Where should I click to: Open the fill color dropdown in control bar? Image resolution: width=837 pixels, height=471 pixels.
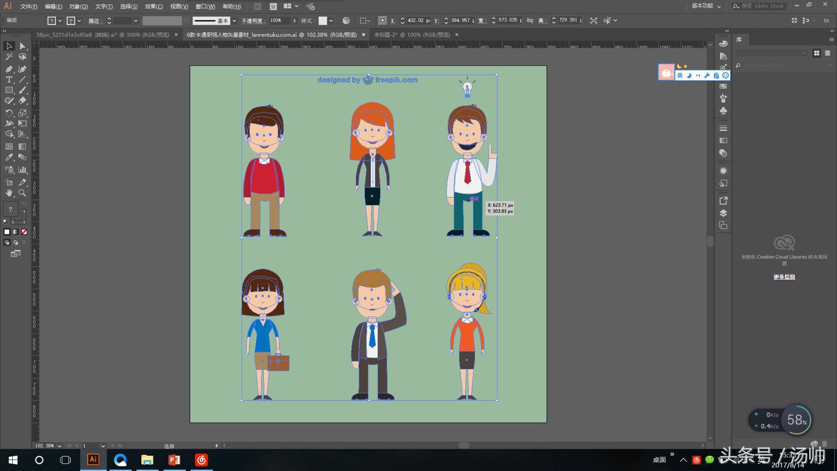pos(59,20)
